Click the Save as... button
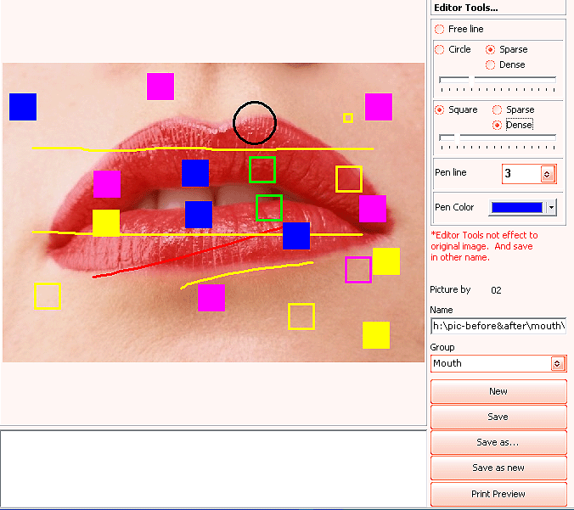Viewport: 574px width, 510px height. pos(498,442)
